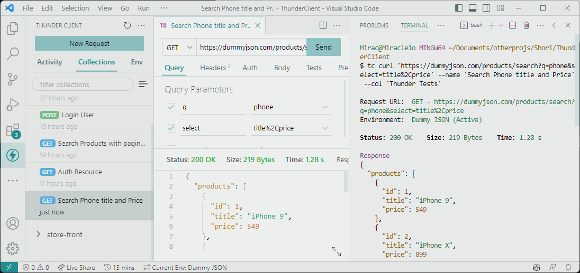This screenshot has height=273, width=580.
Task: Open the Go menu
Action: pos(125,8)
